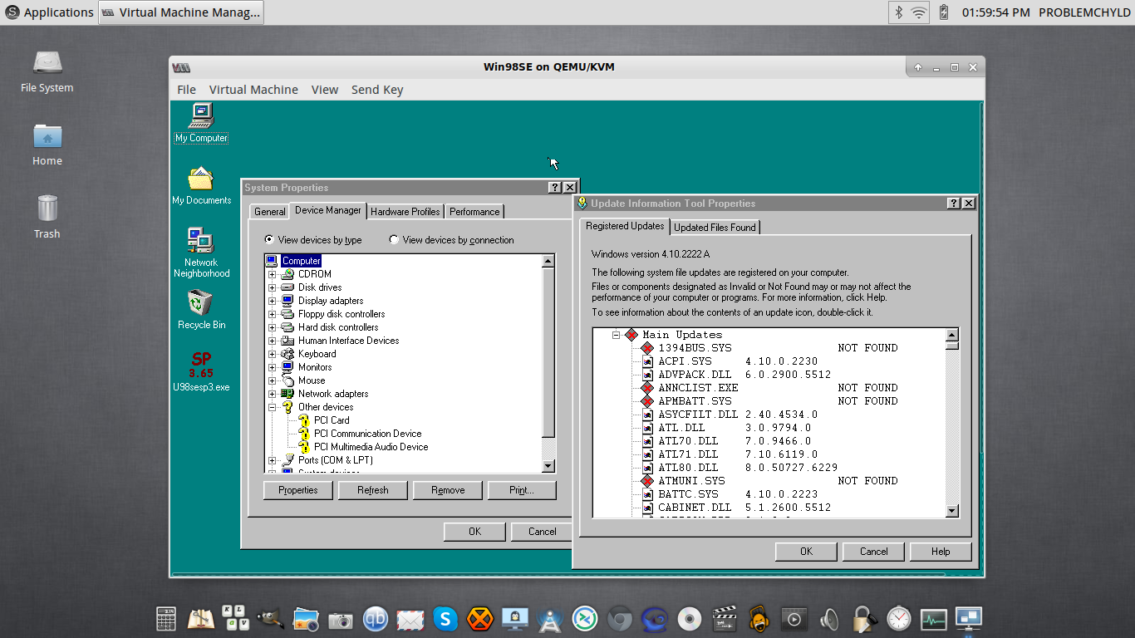Click Help in Update Information Tool

[941, 552]
